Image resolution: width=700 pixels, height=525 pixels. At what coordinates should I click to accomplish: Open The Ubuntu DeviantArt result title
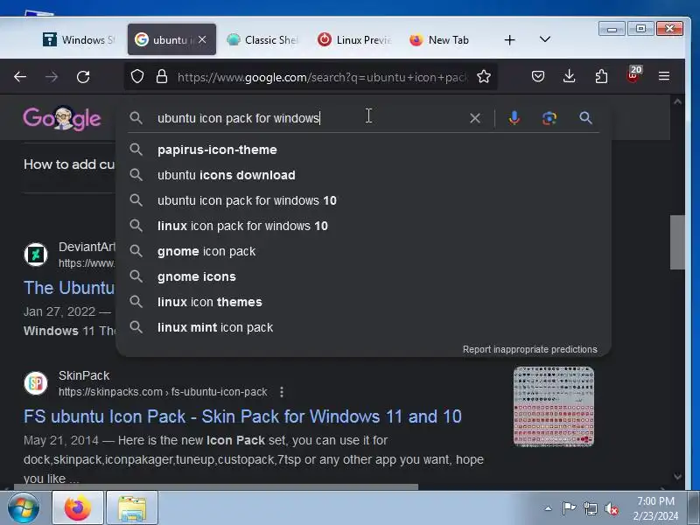(69, 288)
